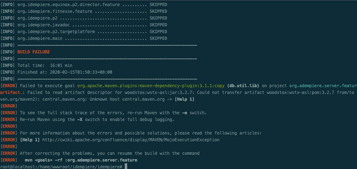Image resolution: width=357 pixels, height=169 pixels.
Task: Click the (db.util.lib) execution id
Action: [x=243, y=86]
